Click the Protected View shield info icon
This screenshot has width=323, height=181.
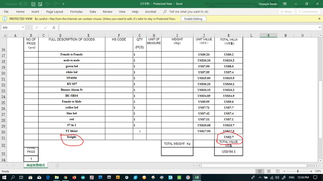pyautogui.click(x=5, y=19)
